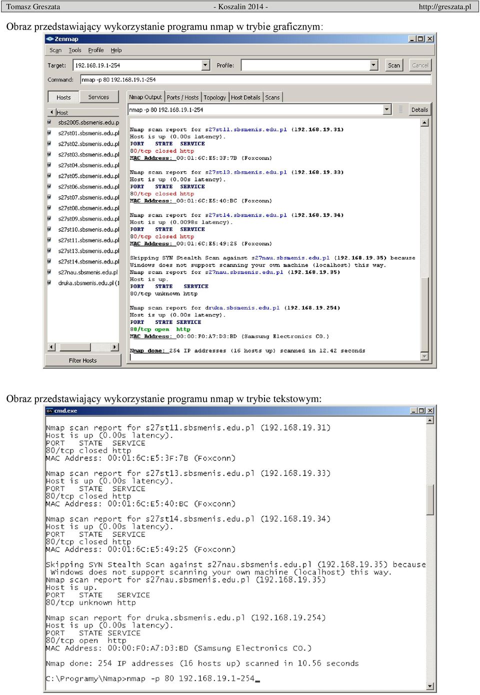Select host s27st07.sbsmenis.edu.pl
This screenshot has width=480, height=695.
pyautogui.click(x=88, y=197)
